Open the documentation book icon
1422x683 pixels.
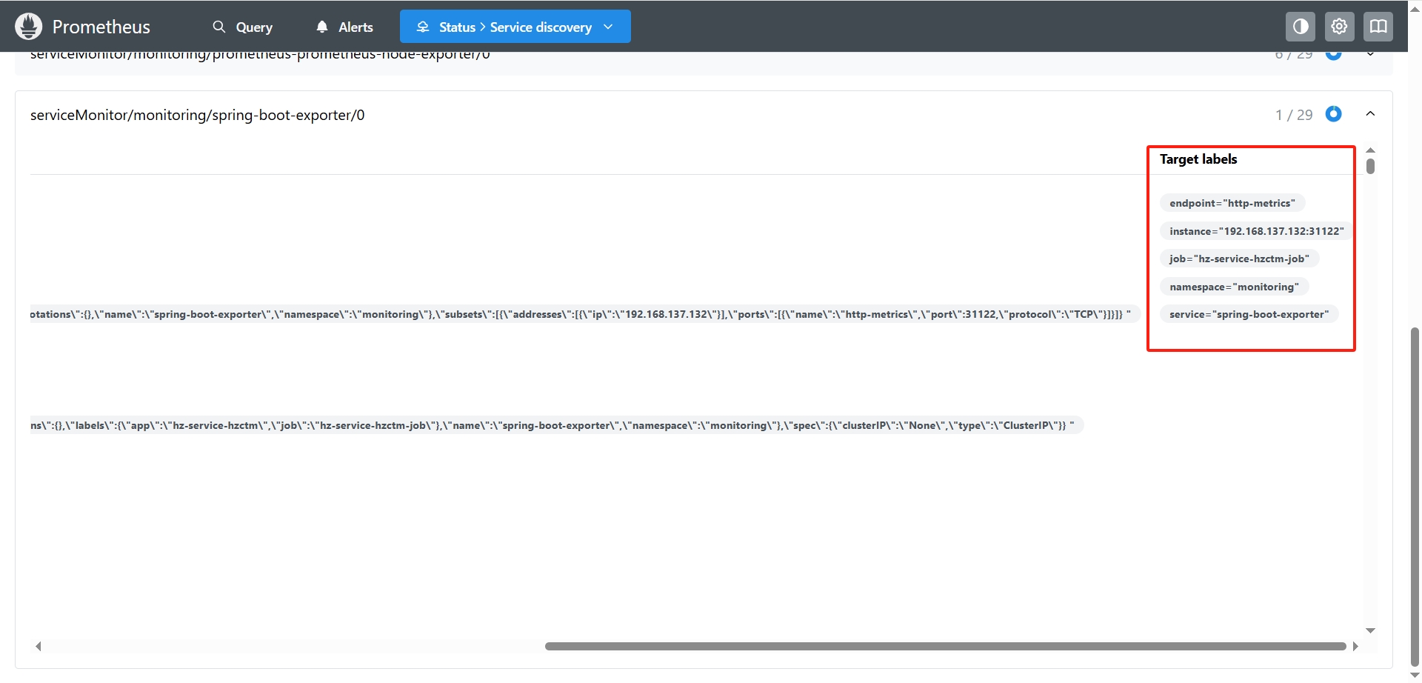(1378, 27)
